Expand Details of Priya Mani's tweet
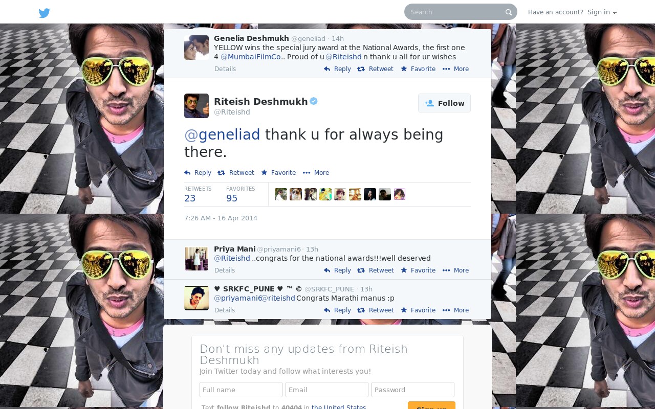This screenshot has width=655, height=409. [x=225, y=270]
